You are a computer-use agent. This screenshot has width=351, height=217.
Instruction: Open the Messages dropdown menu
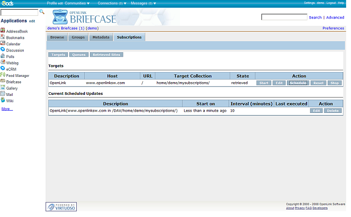pyautogui.click(x=143, y=3)
